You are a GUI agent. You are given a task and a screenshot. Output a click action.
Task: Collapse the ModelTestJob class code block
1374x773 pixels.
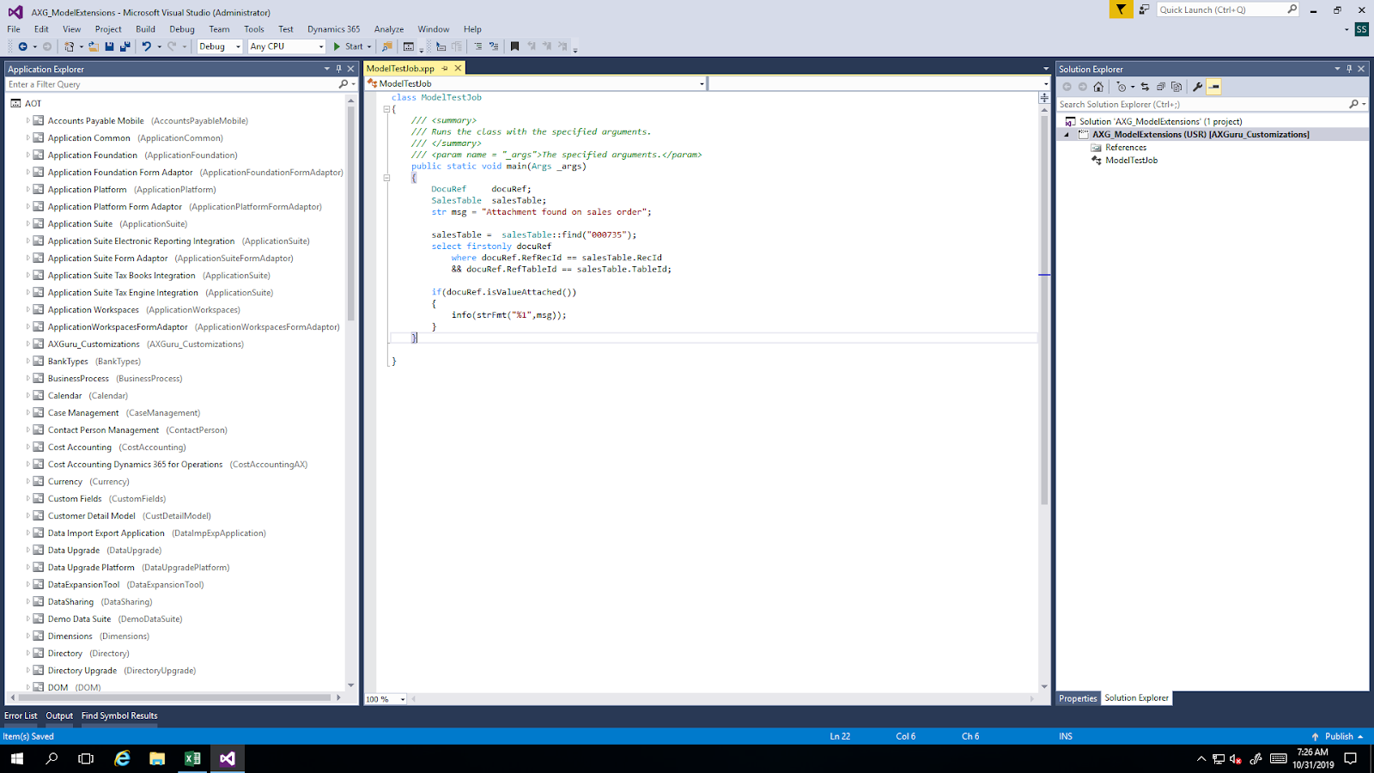[x=386, y=109]
